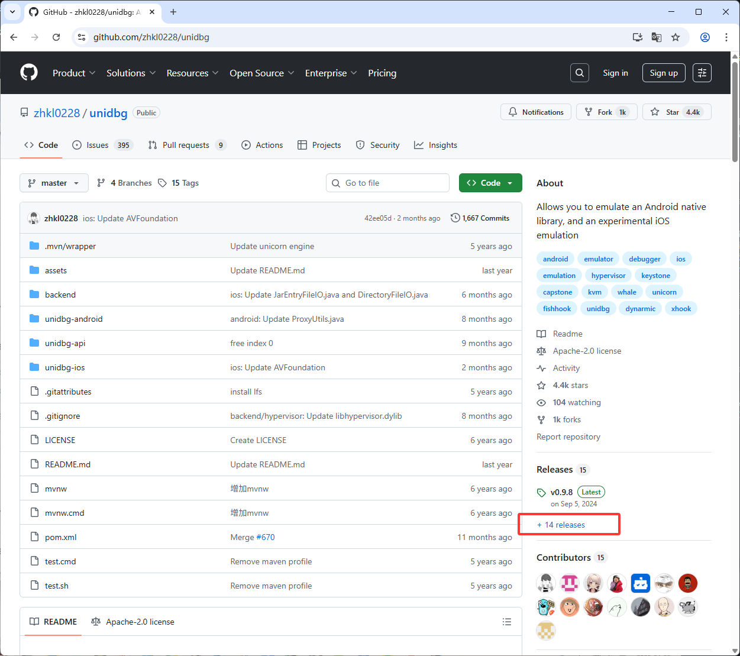Click the keystone topic tag
The width and height of the screenshot is (740, 656).
pyautogui.click(x=655, y=276)
